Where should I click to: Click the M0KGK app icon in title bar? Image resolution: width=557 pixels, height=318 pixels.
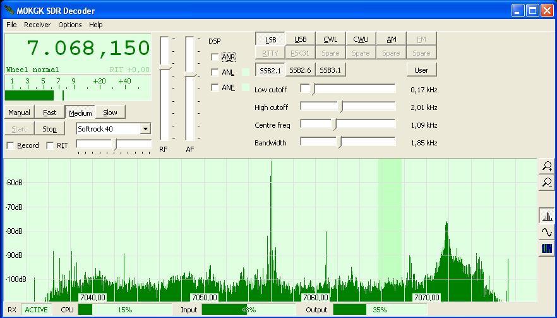click(x=9, y=10)
